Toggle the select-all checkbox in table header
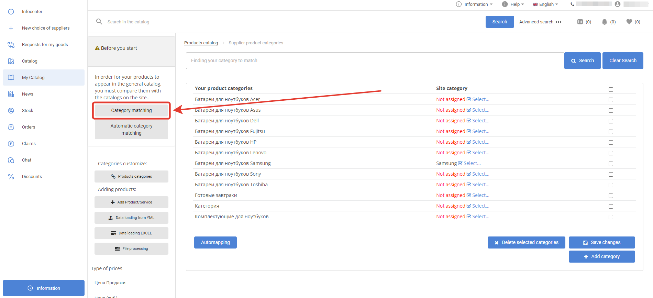 click(x=611, y=89)
